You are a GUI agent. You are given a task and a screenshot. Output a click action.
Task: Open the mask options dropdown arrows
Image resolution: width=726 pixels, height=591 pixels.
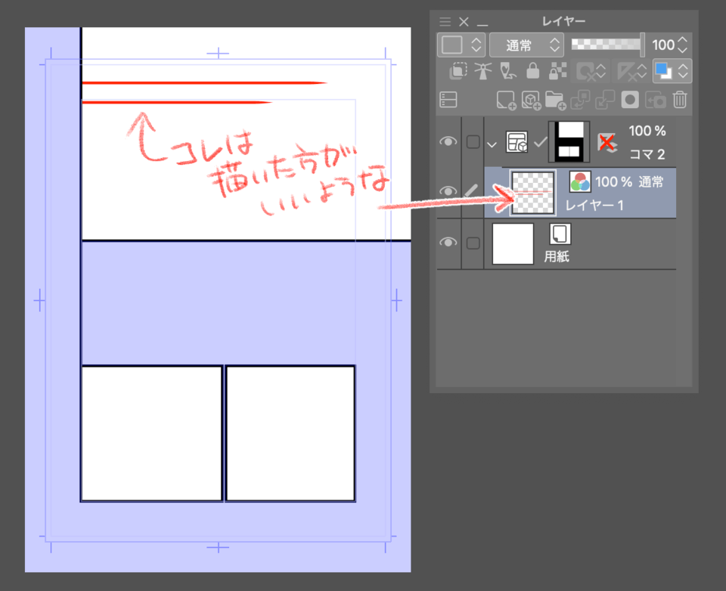tap(601, 72)
